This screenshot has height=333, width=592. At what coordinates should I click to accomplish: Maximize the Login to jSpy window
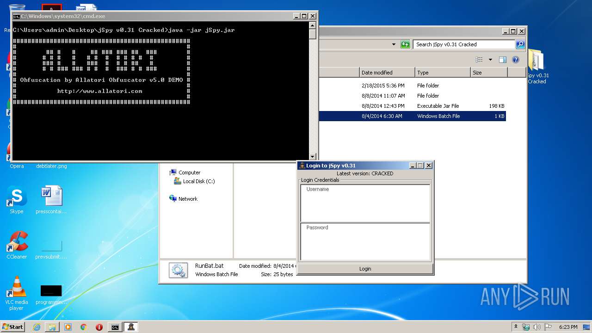(x=420, y=166)
